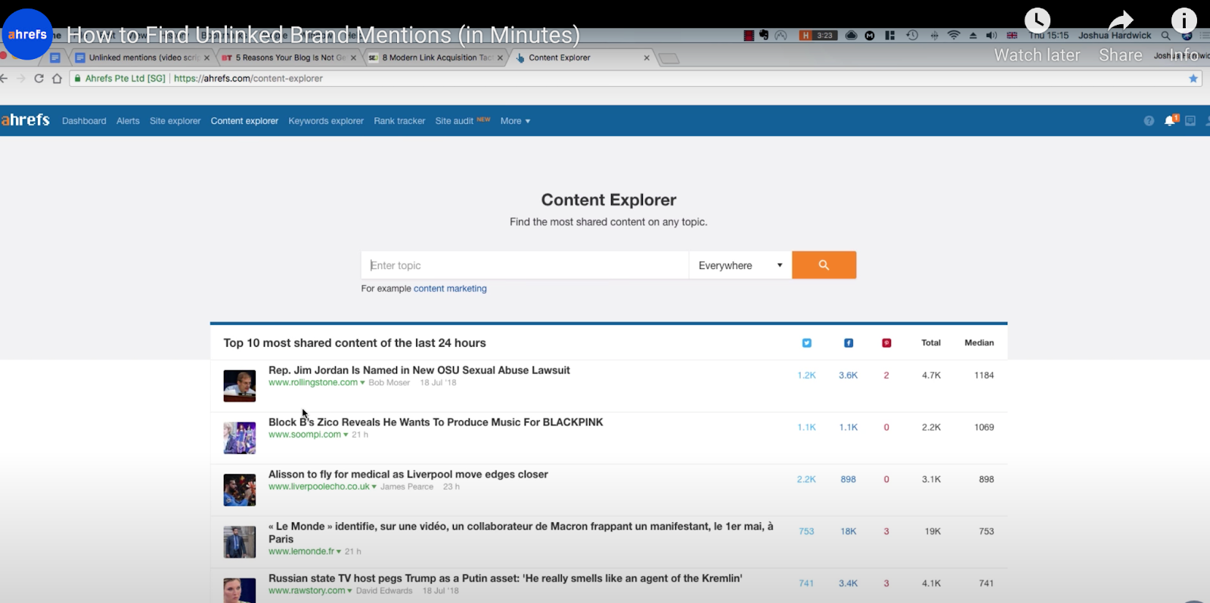1210x603 pixels.
Task: Expand the www.soompi.com domain dropdown
Action: 346,435
